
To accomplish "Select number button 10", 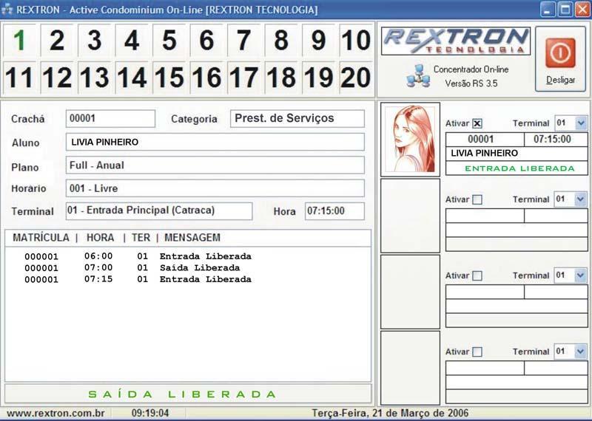I will [356, 40].
